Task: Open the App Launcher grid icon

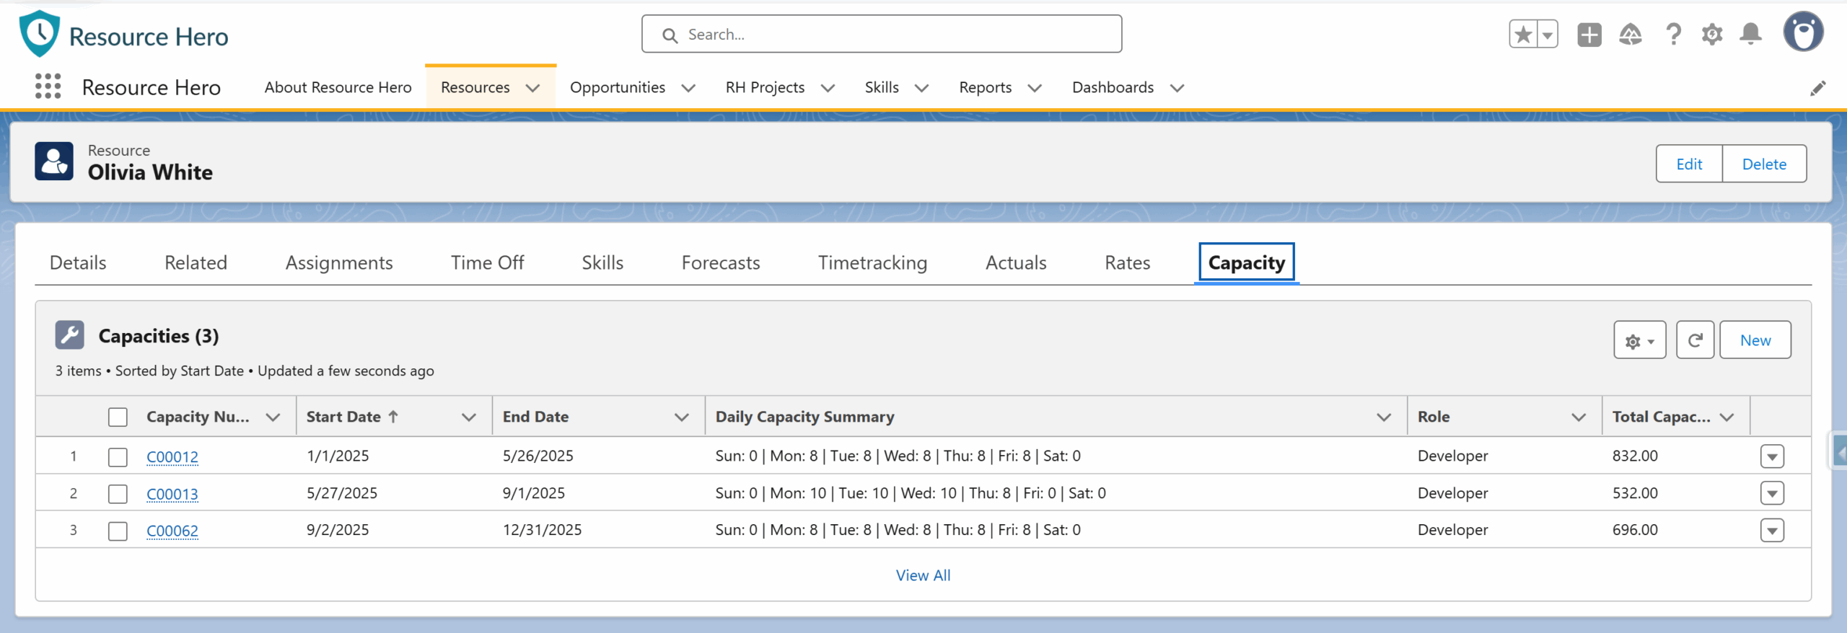Action: pos(48,87)
